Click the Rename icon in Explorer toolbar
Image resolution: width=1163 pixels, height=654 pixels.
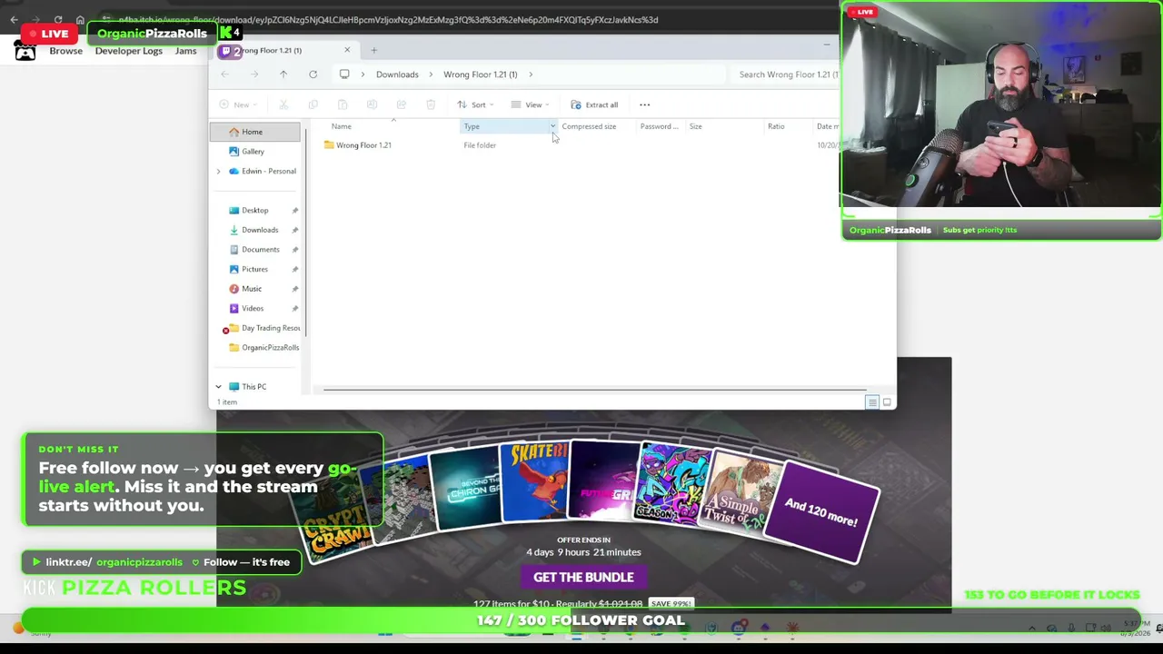click(x=372, y=104)
